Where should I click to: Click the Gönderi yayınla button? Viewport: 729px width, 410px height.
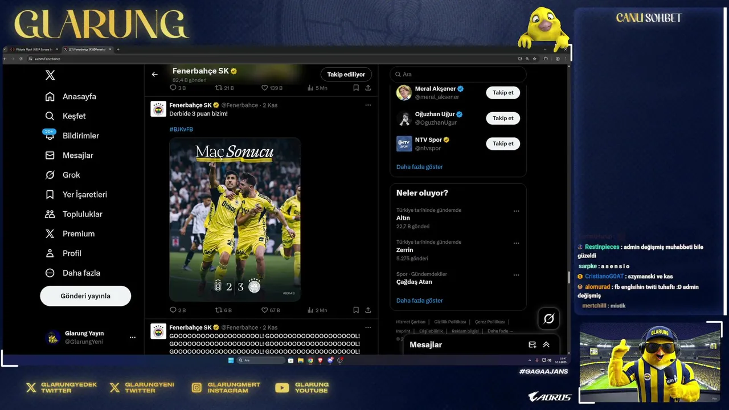[x=85, y=296]
